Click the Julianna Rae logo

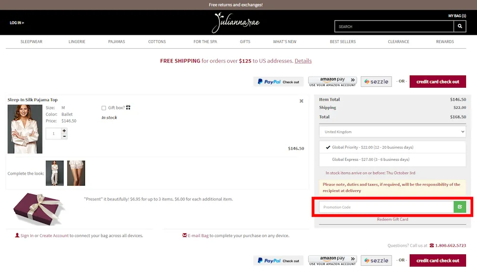(x=236, y=22)
